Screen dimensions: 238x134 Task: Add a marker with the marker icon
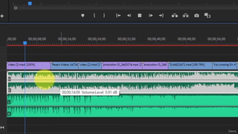click(x=83, y=16)
